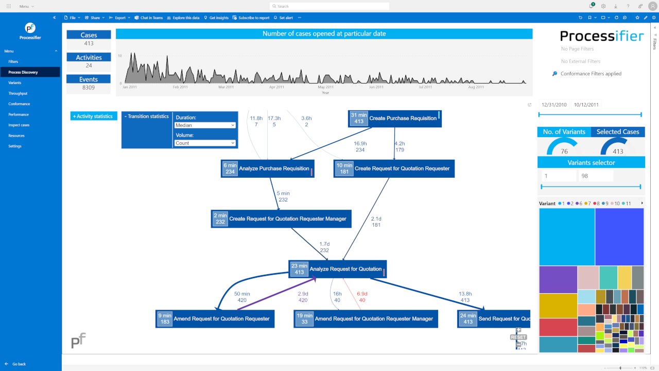Click Explore this data
Viewport: 659px width, 371px height.
(x=183, y=18)
